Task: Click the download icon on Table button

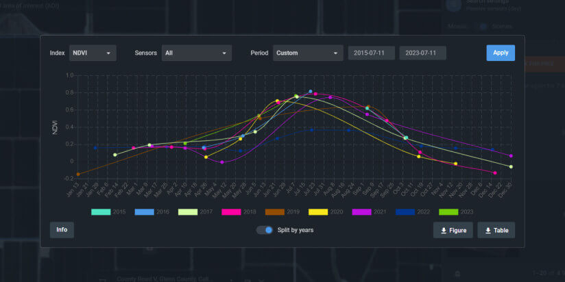Action: coord(488,230)
